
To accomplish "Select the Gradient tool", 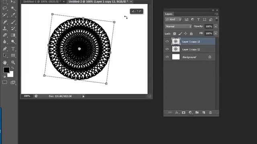I will (13, 35).
